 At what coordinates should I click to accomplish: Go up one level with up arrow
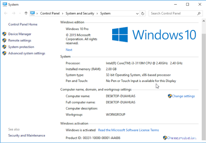click(26, 13)
